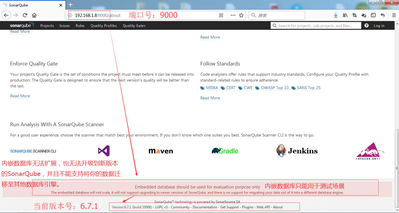399x213 pixels.
Task: Open the downloads panel arrow
Action: 336,15
